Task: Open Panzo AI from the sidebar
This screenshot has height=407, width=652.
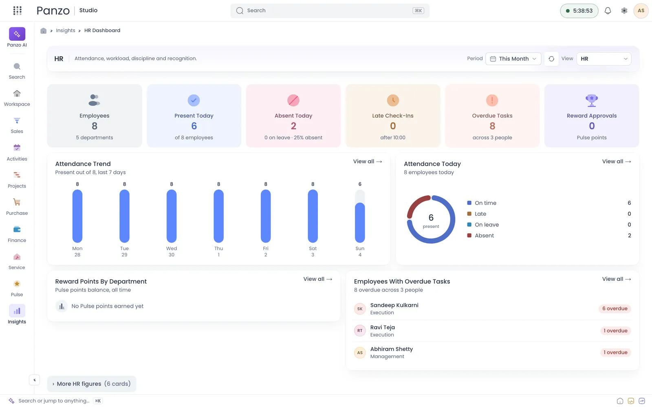Action: click(17, 37)
